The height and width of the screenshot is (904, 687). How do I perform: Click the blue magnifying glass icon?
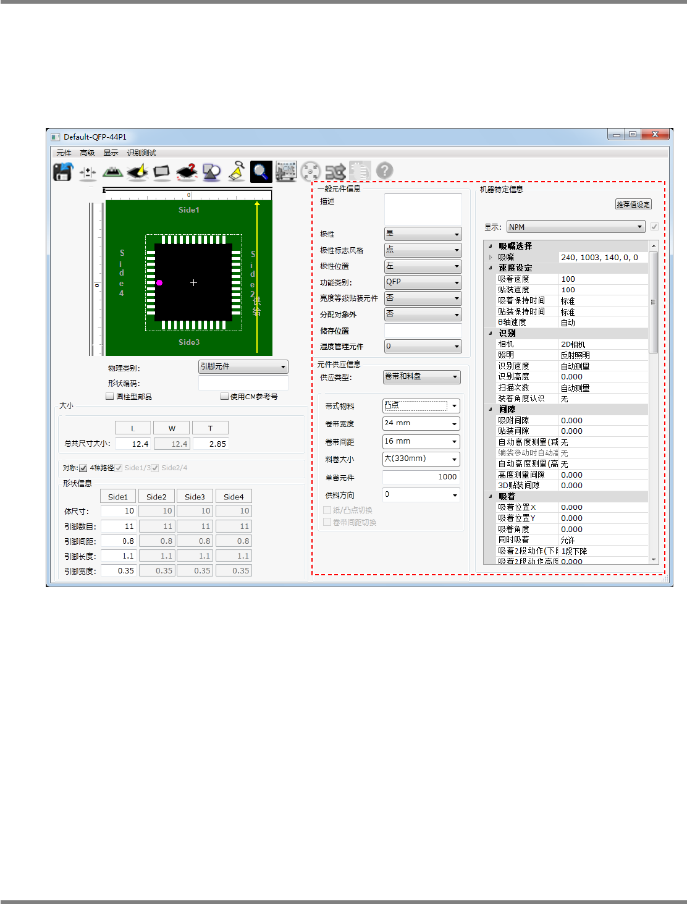[x=261, y=171]
